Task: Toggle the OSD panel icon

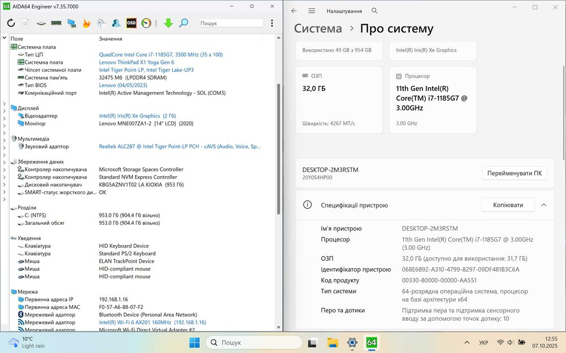Action: pos(131,23)
